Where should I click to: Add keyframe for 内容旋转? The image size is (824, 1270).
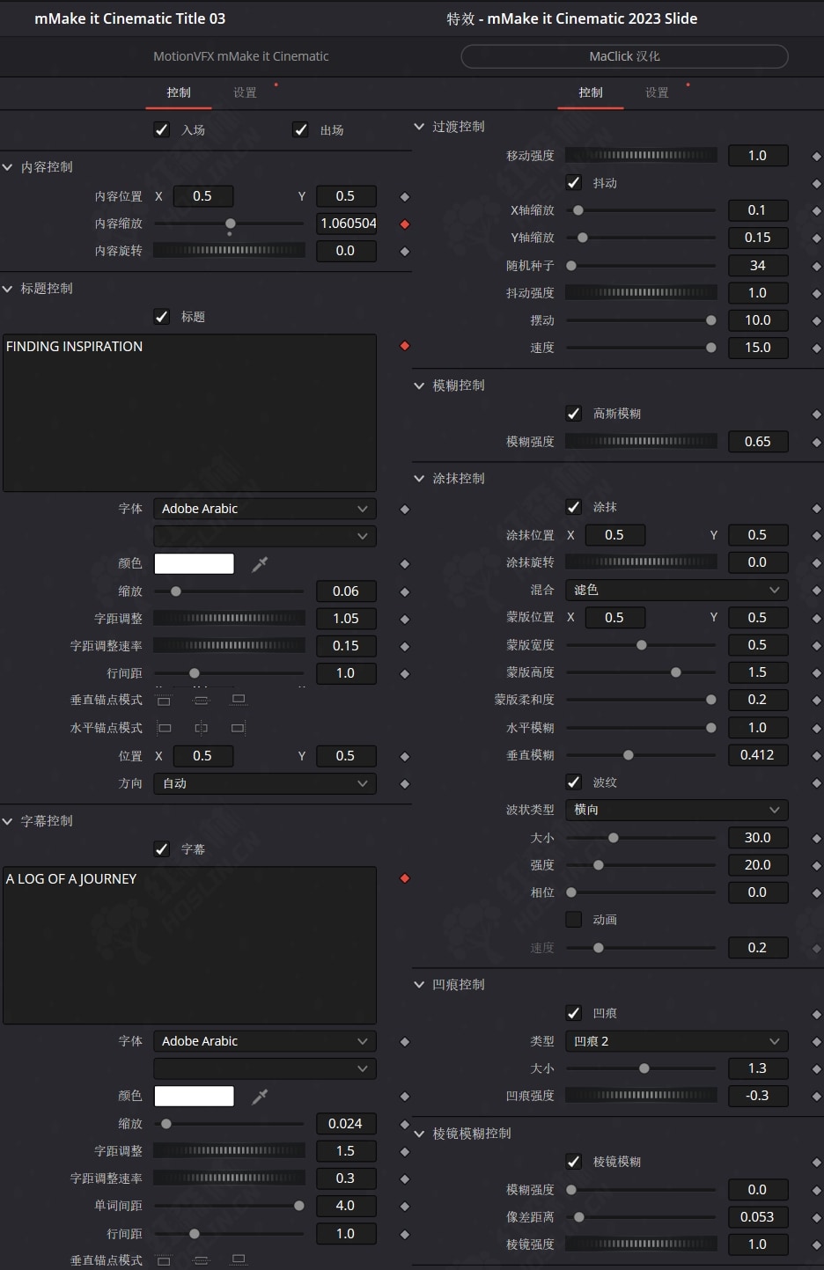click(x=405, y=252)
